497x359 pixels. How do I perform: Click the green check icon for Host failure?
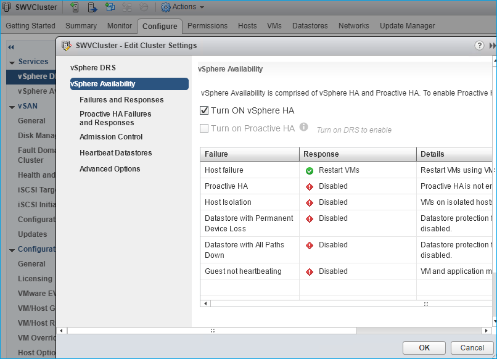pos(310,171)
